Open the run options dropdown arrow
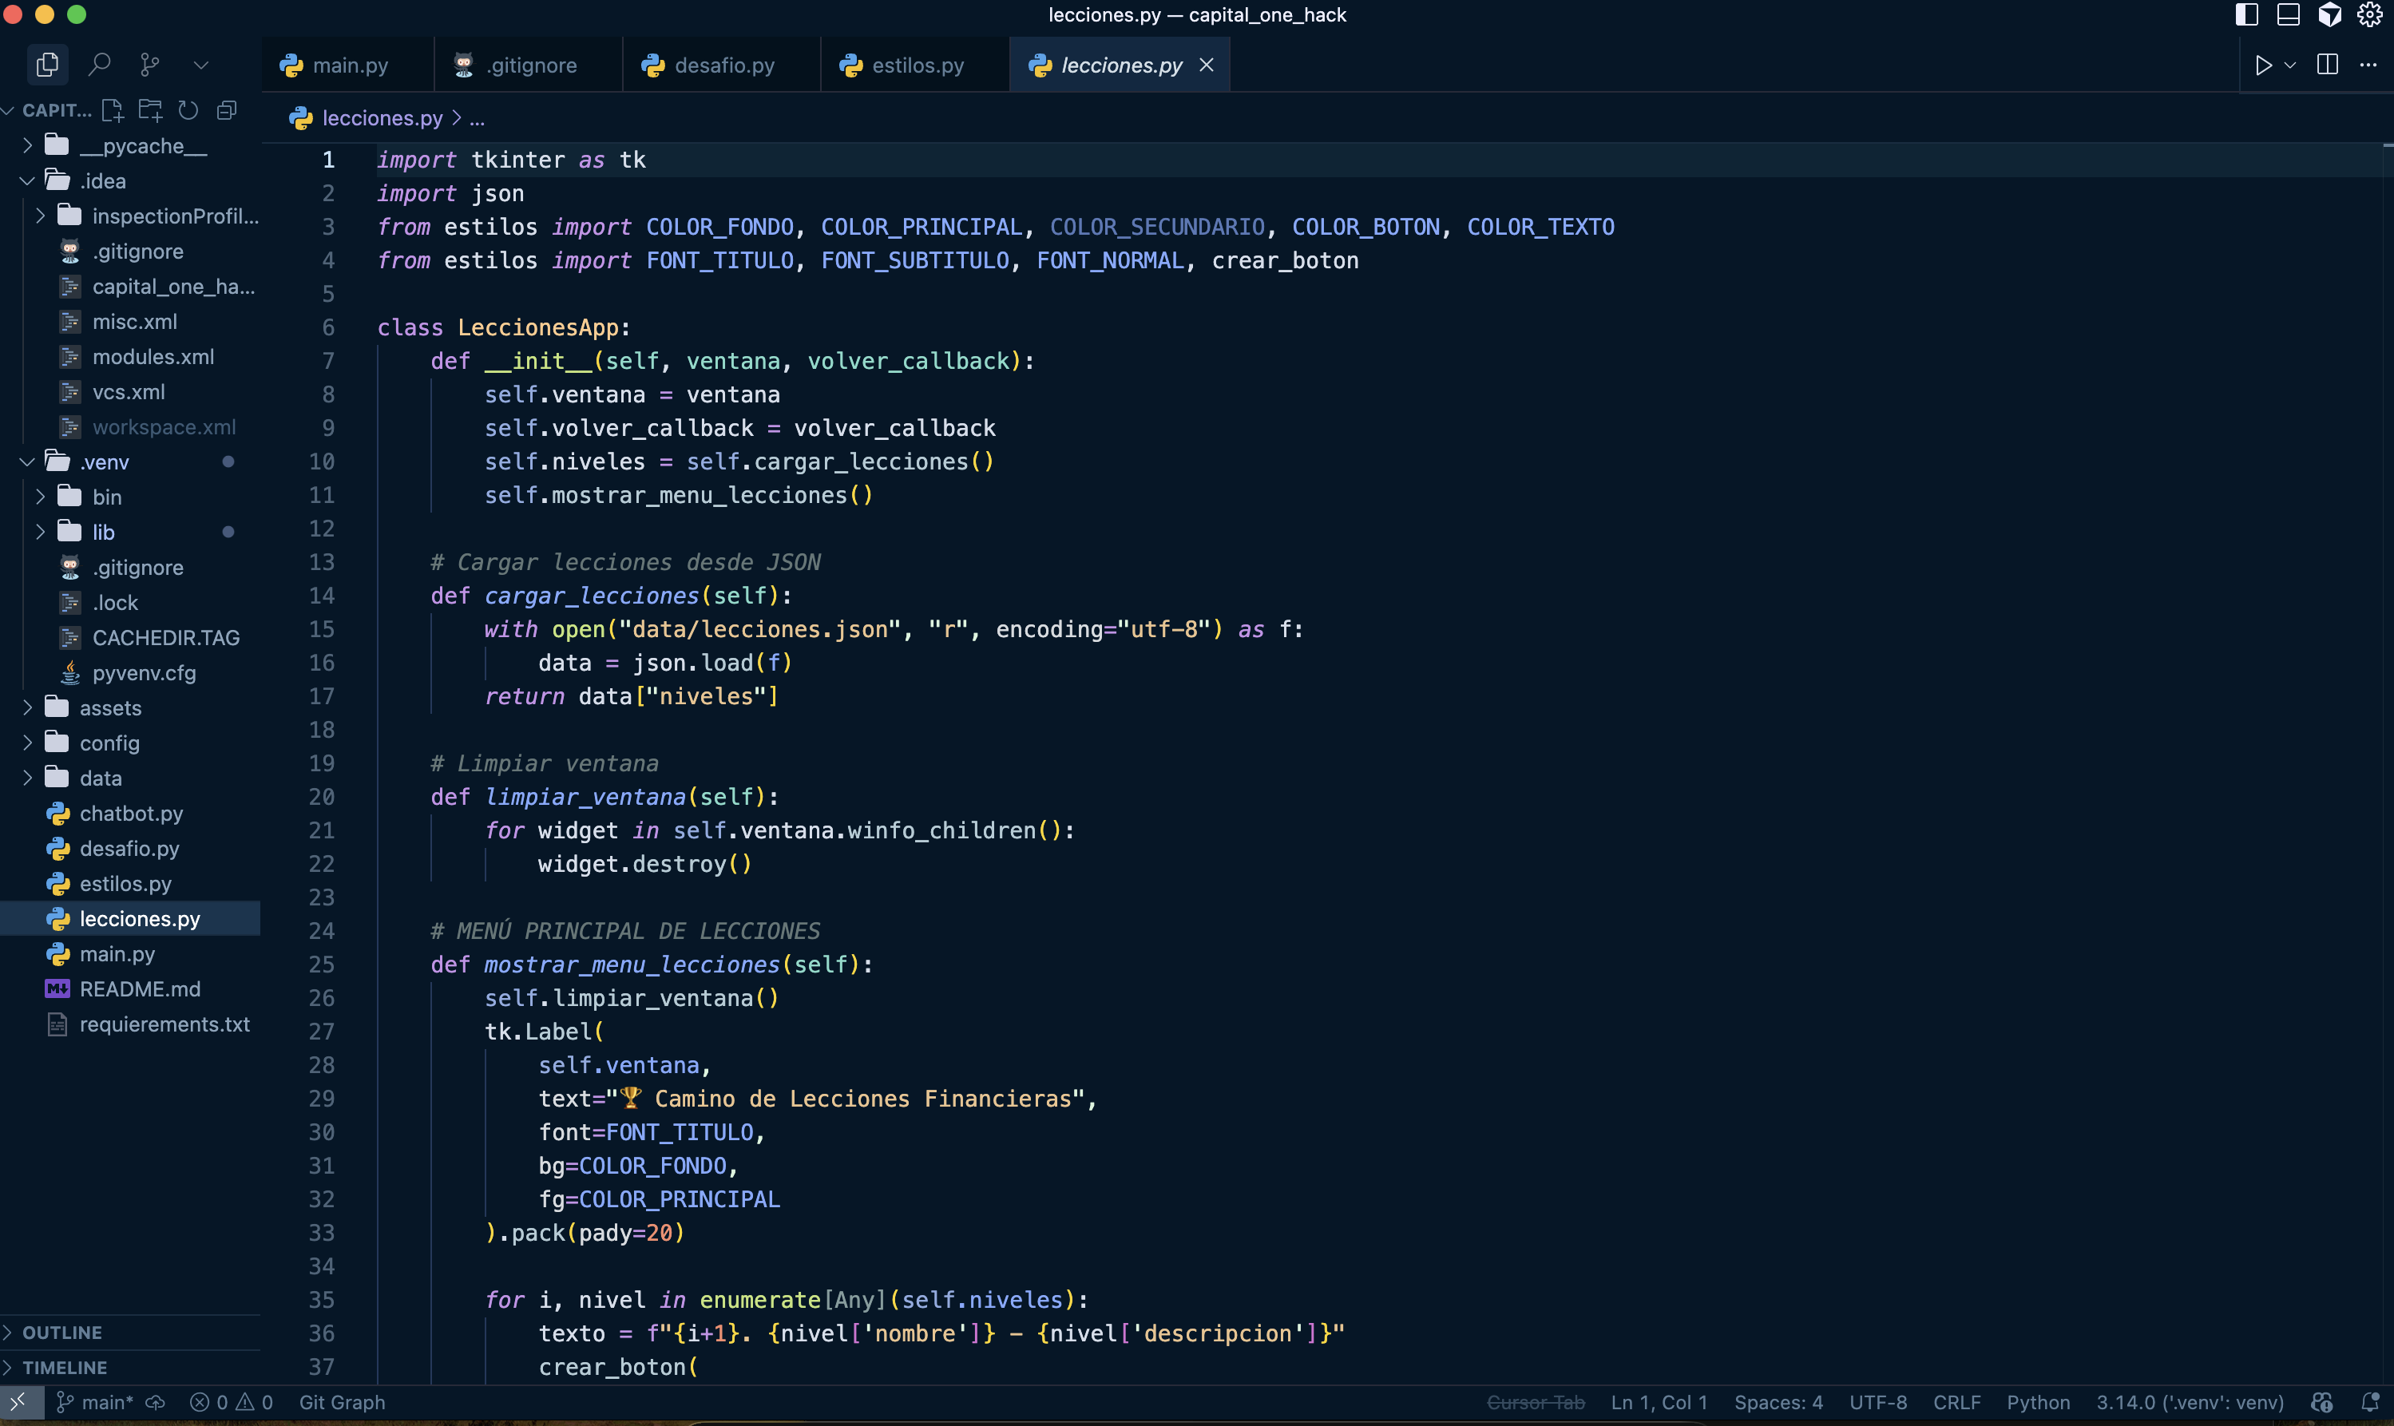The height and width of the screenshot is (1426, 2394). (2290, 65)
